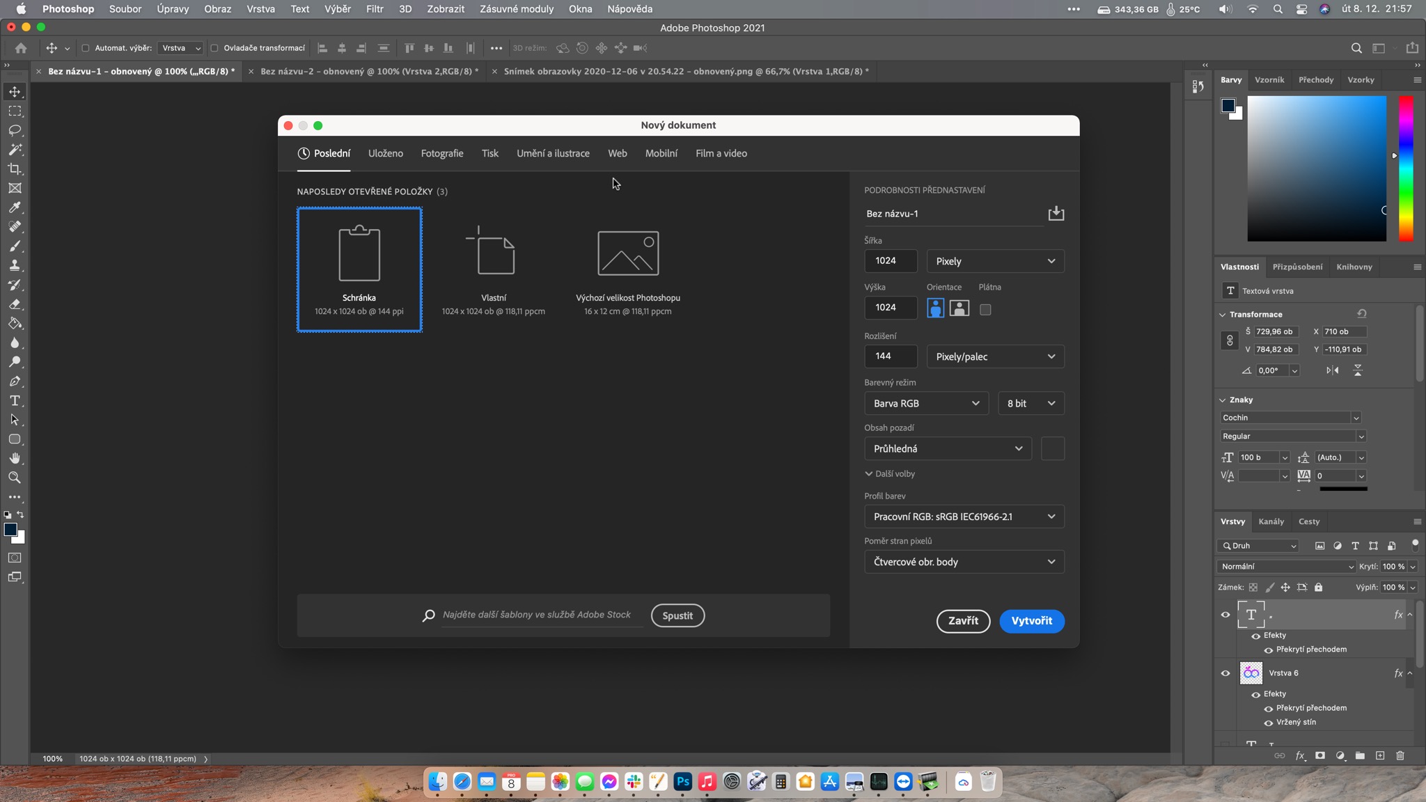Image resolution: width=1426 pixels, height=802 pixels.
Task: Select the Eyedropper tool
Action: coord(15,207)
